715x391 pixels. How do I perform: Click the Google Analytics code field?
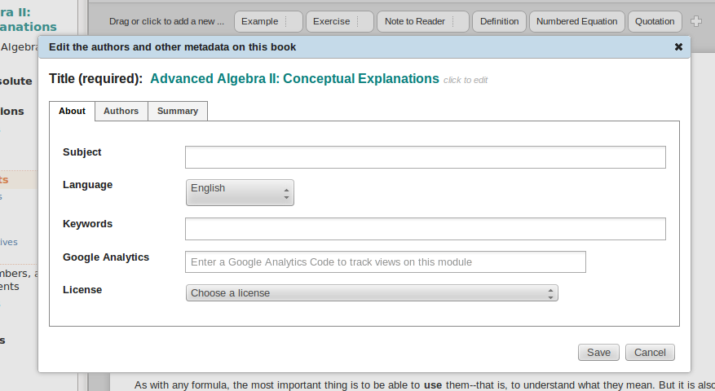click(386, 261)
